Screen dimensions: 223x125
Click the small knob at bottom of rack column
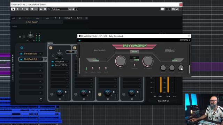pyautogui.click(x=41, y=99)
